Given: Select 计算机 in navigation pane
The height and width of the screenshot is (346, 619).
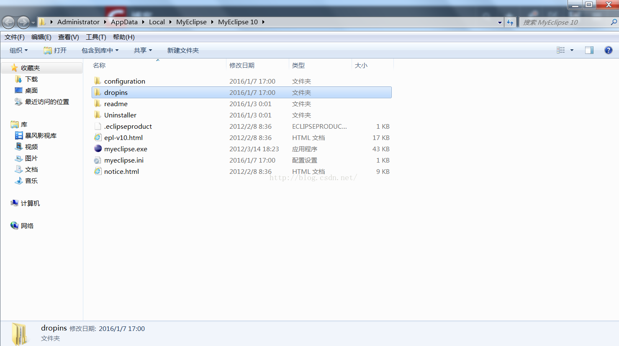Looking at the screenshot, I should (30, 203).
